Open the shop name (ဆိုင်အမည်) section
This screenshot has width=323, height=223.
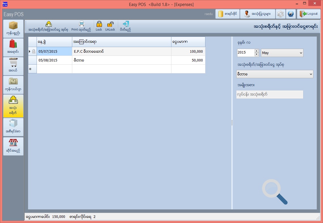[x=13, y=145]
